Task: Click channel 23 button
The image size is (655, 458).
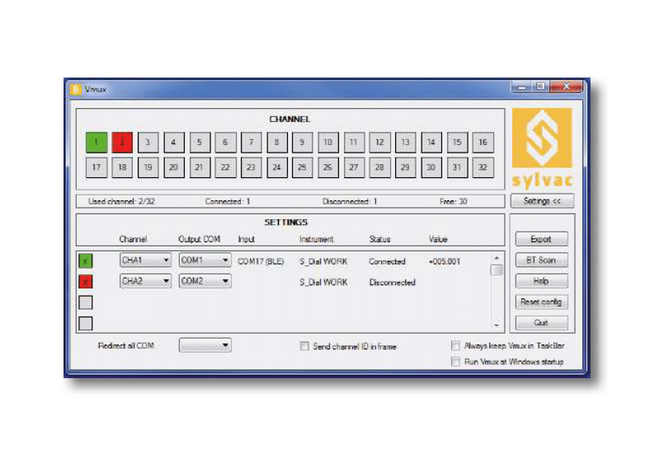Action: click(x=251, y=167)
